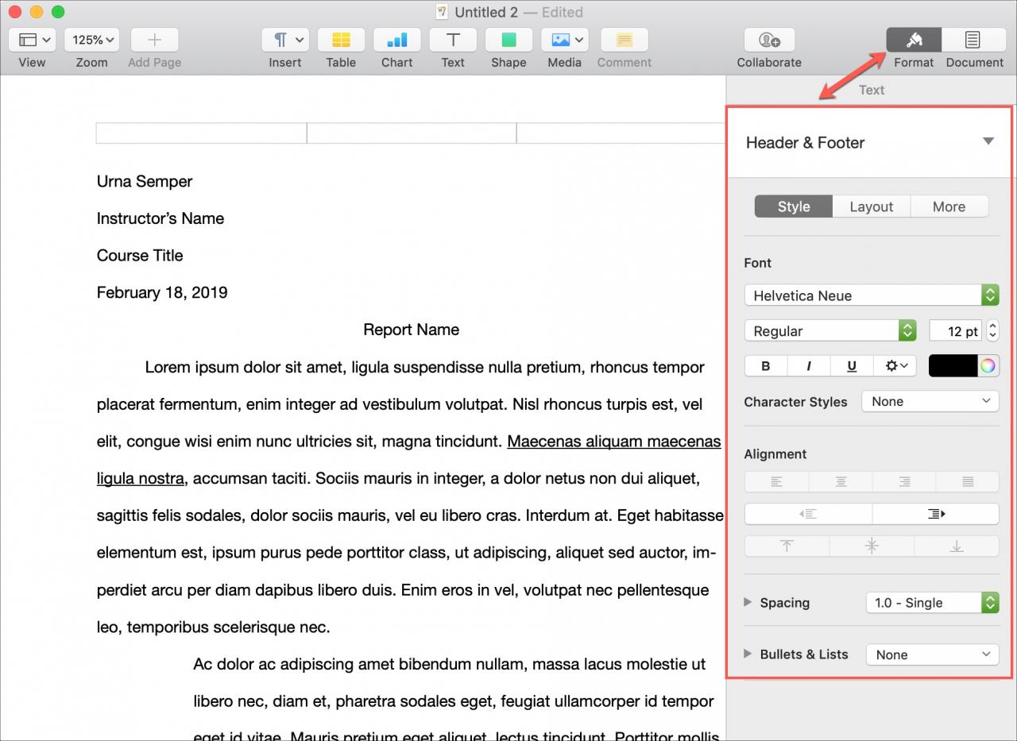Viewport: 1017px width, 741px height.
Task: Open advanced text options gear menu
Action: 895,365
